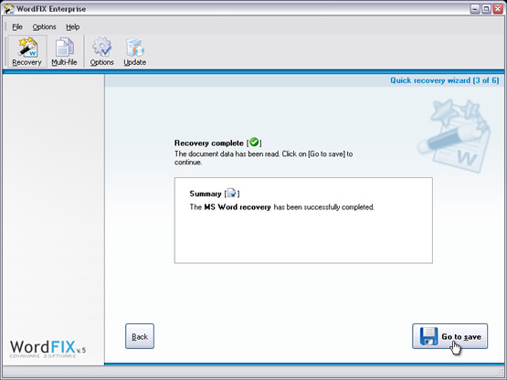
Task: Click the floppy disk save icon
Action: [x=428, y=336]
